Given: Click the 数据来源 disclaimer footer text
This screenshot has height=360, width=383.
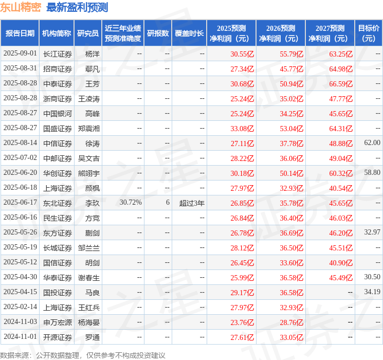Looking at the screenshot, I should (83, 355).
